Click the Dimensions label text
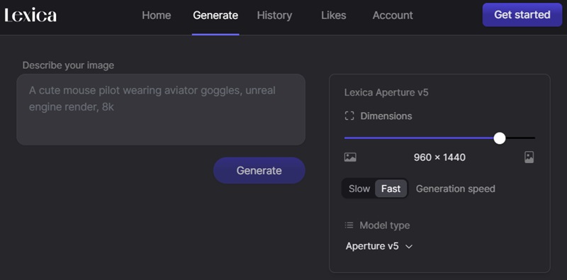The height and width of the screenshot is (280, 567). 386,116
